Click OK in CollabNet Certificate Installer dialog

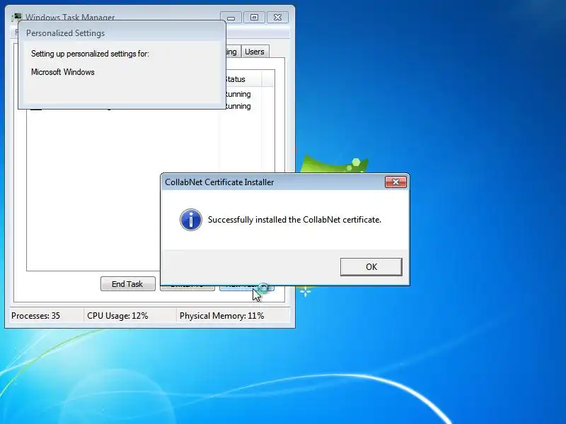click(371, 267)
